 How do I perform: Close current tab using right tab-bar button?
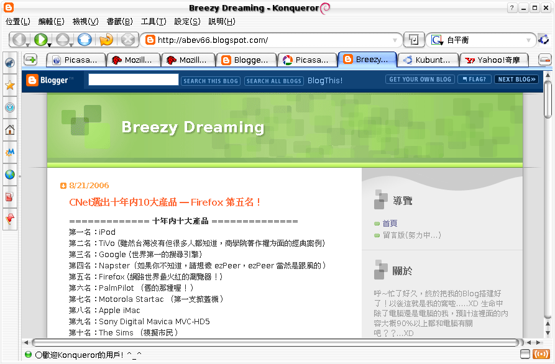544,60
